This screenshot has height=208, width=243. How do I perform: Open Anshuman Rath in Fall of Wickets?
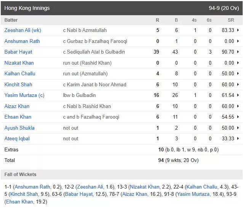pyautogui.click(x=32, y=187)
